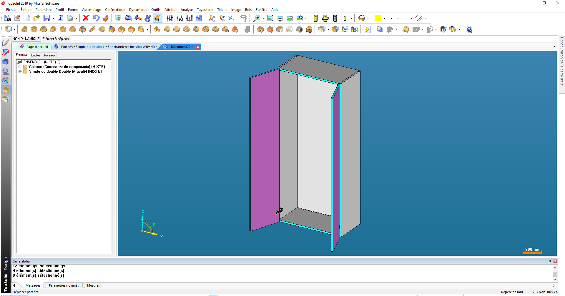The height and width of the screenshot is (296, 565).
Task: Click the blue solid cube icon in sidebar
Action: pos(5,62)
